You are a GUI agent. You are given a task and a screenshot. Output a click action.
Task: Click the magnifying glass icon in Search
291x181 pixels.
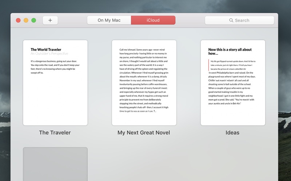coord(231,20)
